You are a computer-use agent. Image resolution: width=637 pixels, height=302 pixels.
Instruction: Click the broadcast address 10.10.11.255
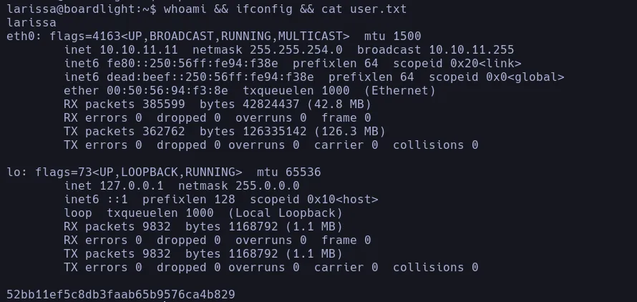[x=472, y=49]
